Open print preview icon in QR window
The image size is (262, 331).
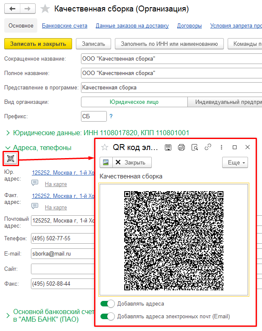(195, 147)
